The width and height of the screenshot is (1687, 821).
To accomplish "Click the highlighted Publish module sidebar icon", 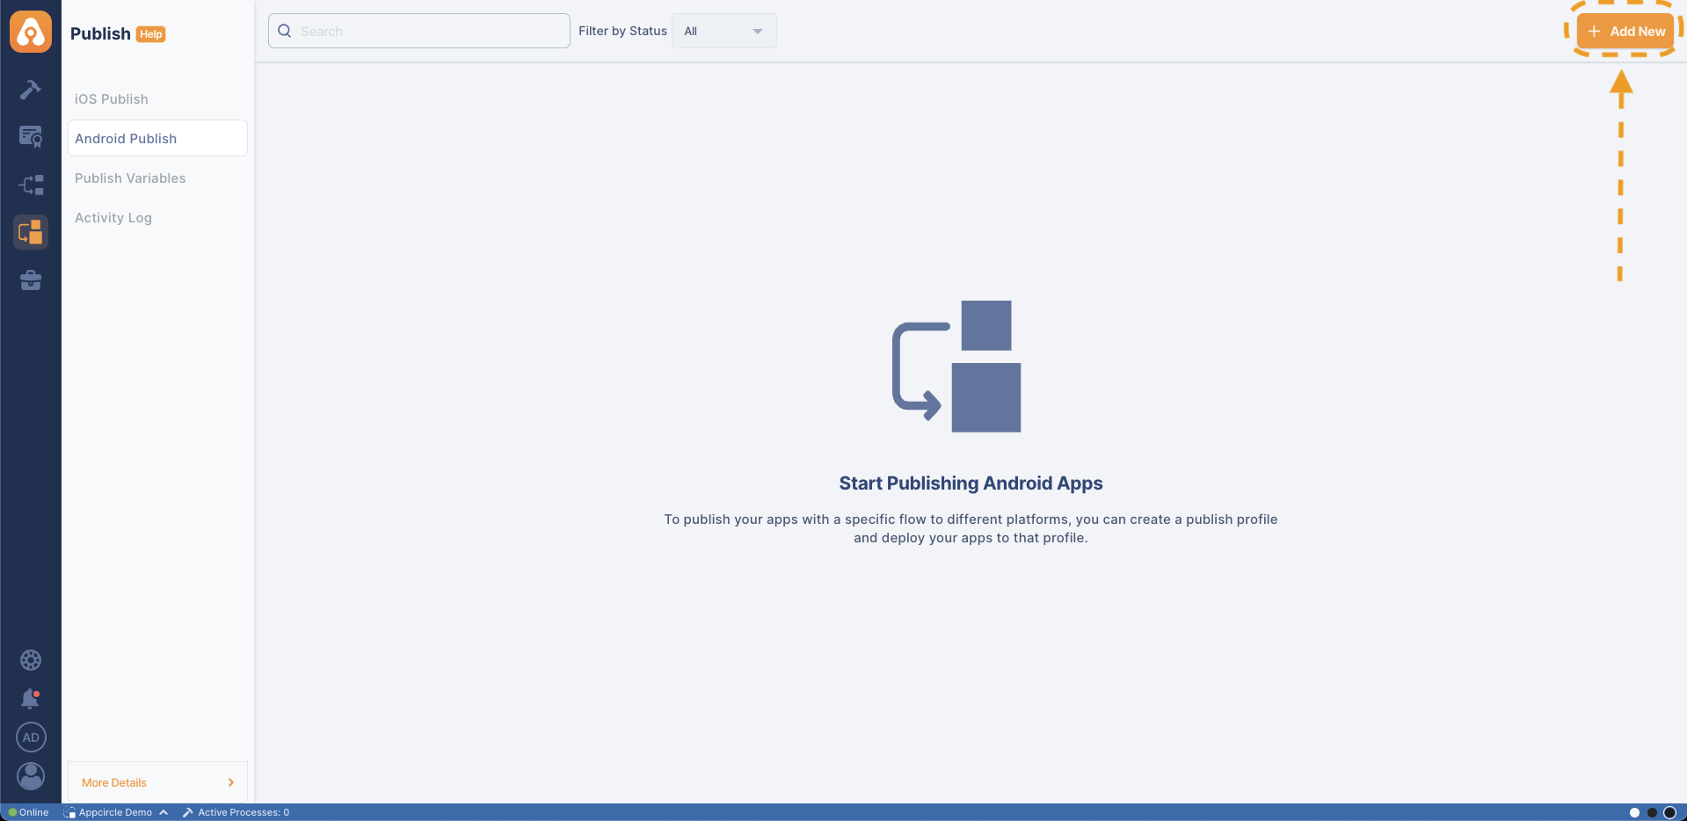I will pos(31,232).
